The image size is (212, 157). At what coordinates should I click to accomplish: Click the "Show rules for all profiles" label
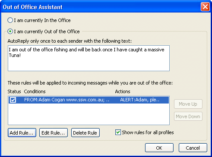pos(148,132)
